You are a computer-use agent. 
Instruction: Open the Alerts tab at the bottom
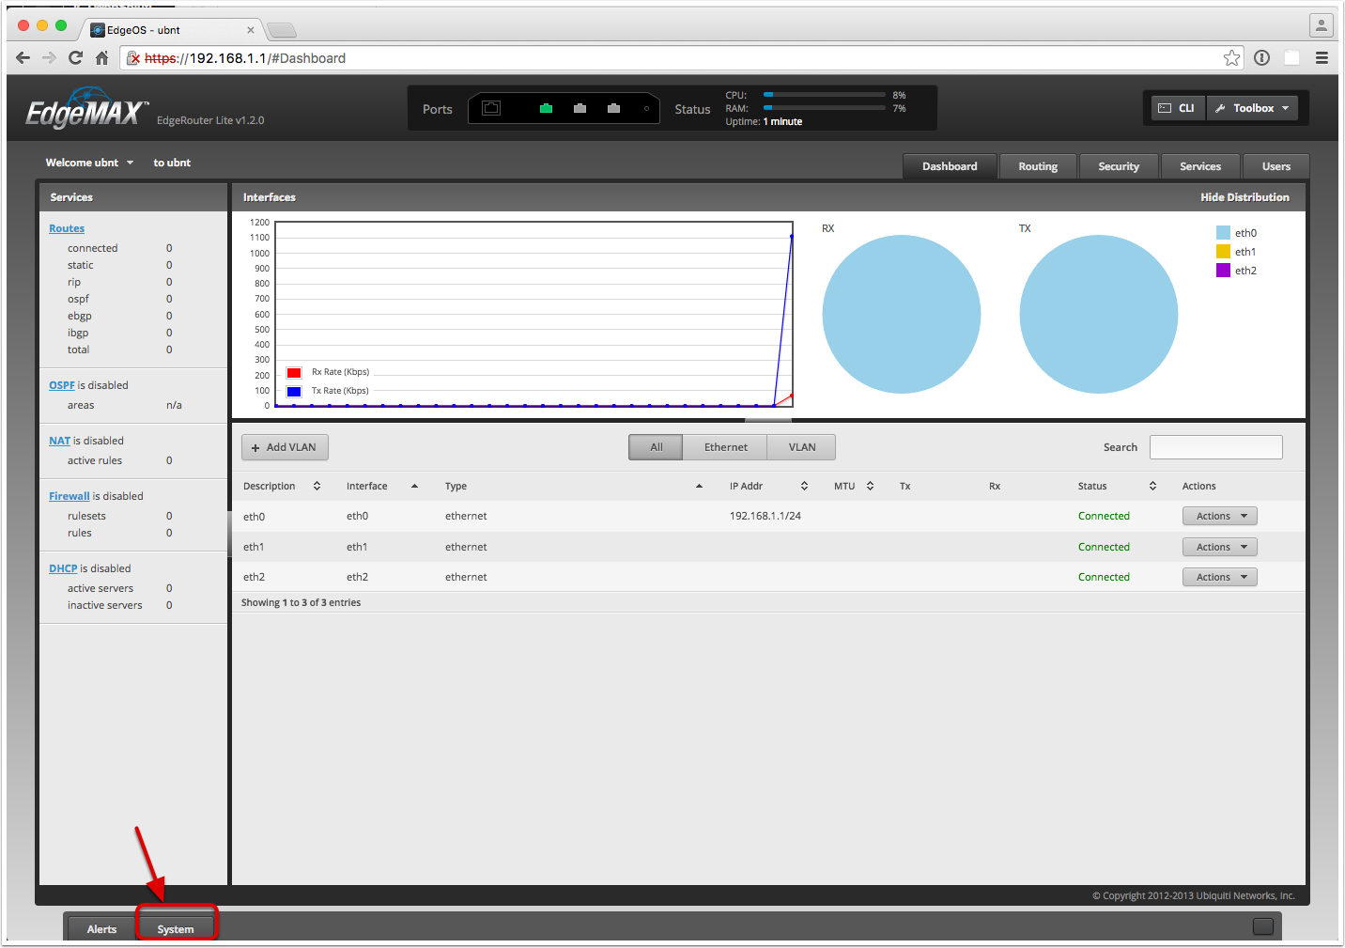101,928
